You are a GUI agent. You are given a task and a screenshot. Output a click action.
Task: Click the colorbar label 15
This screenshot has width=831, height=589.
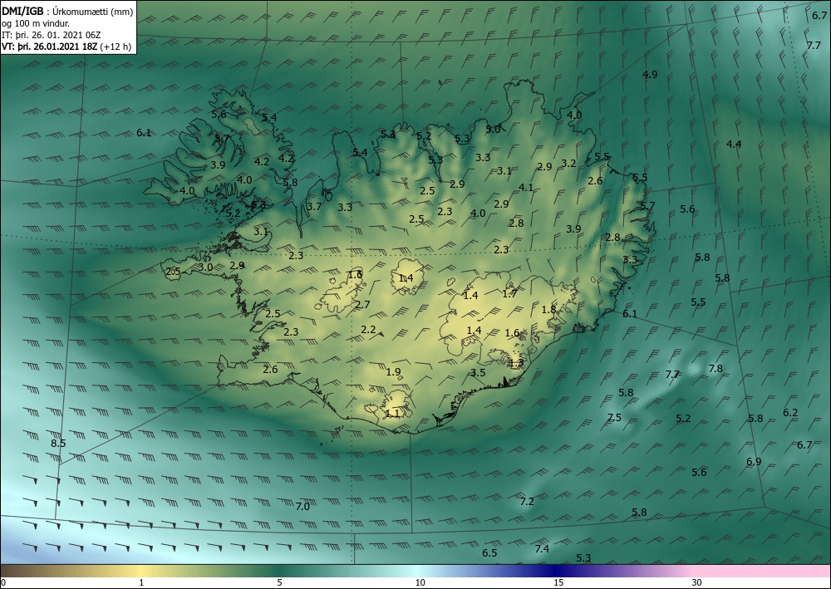(558, 582)
